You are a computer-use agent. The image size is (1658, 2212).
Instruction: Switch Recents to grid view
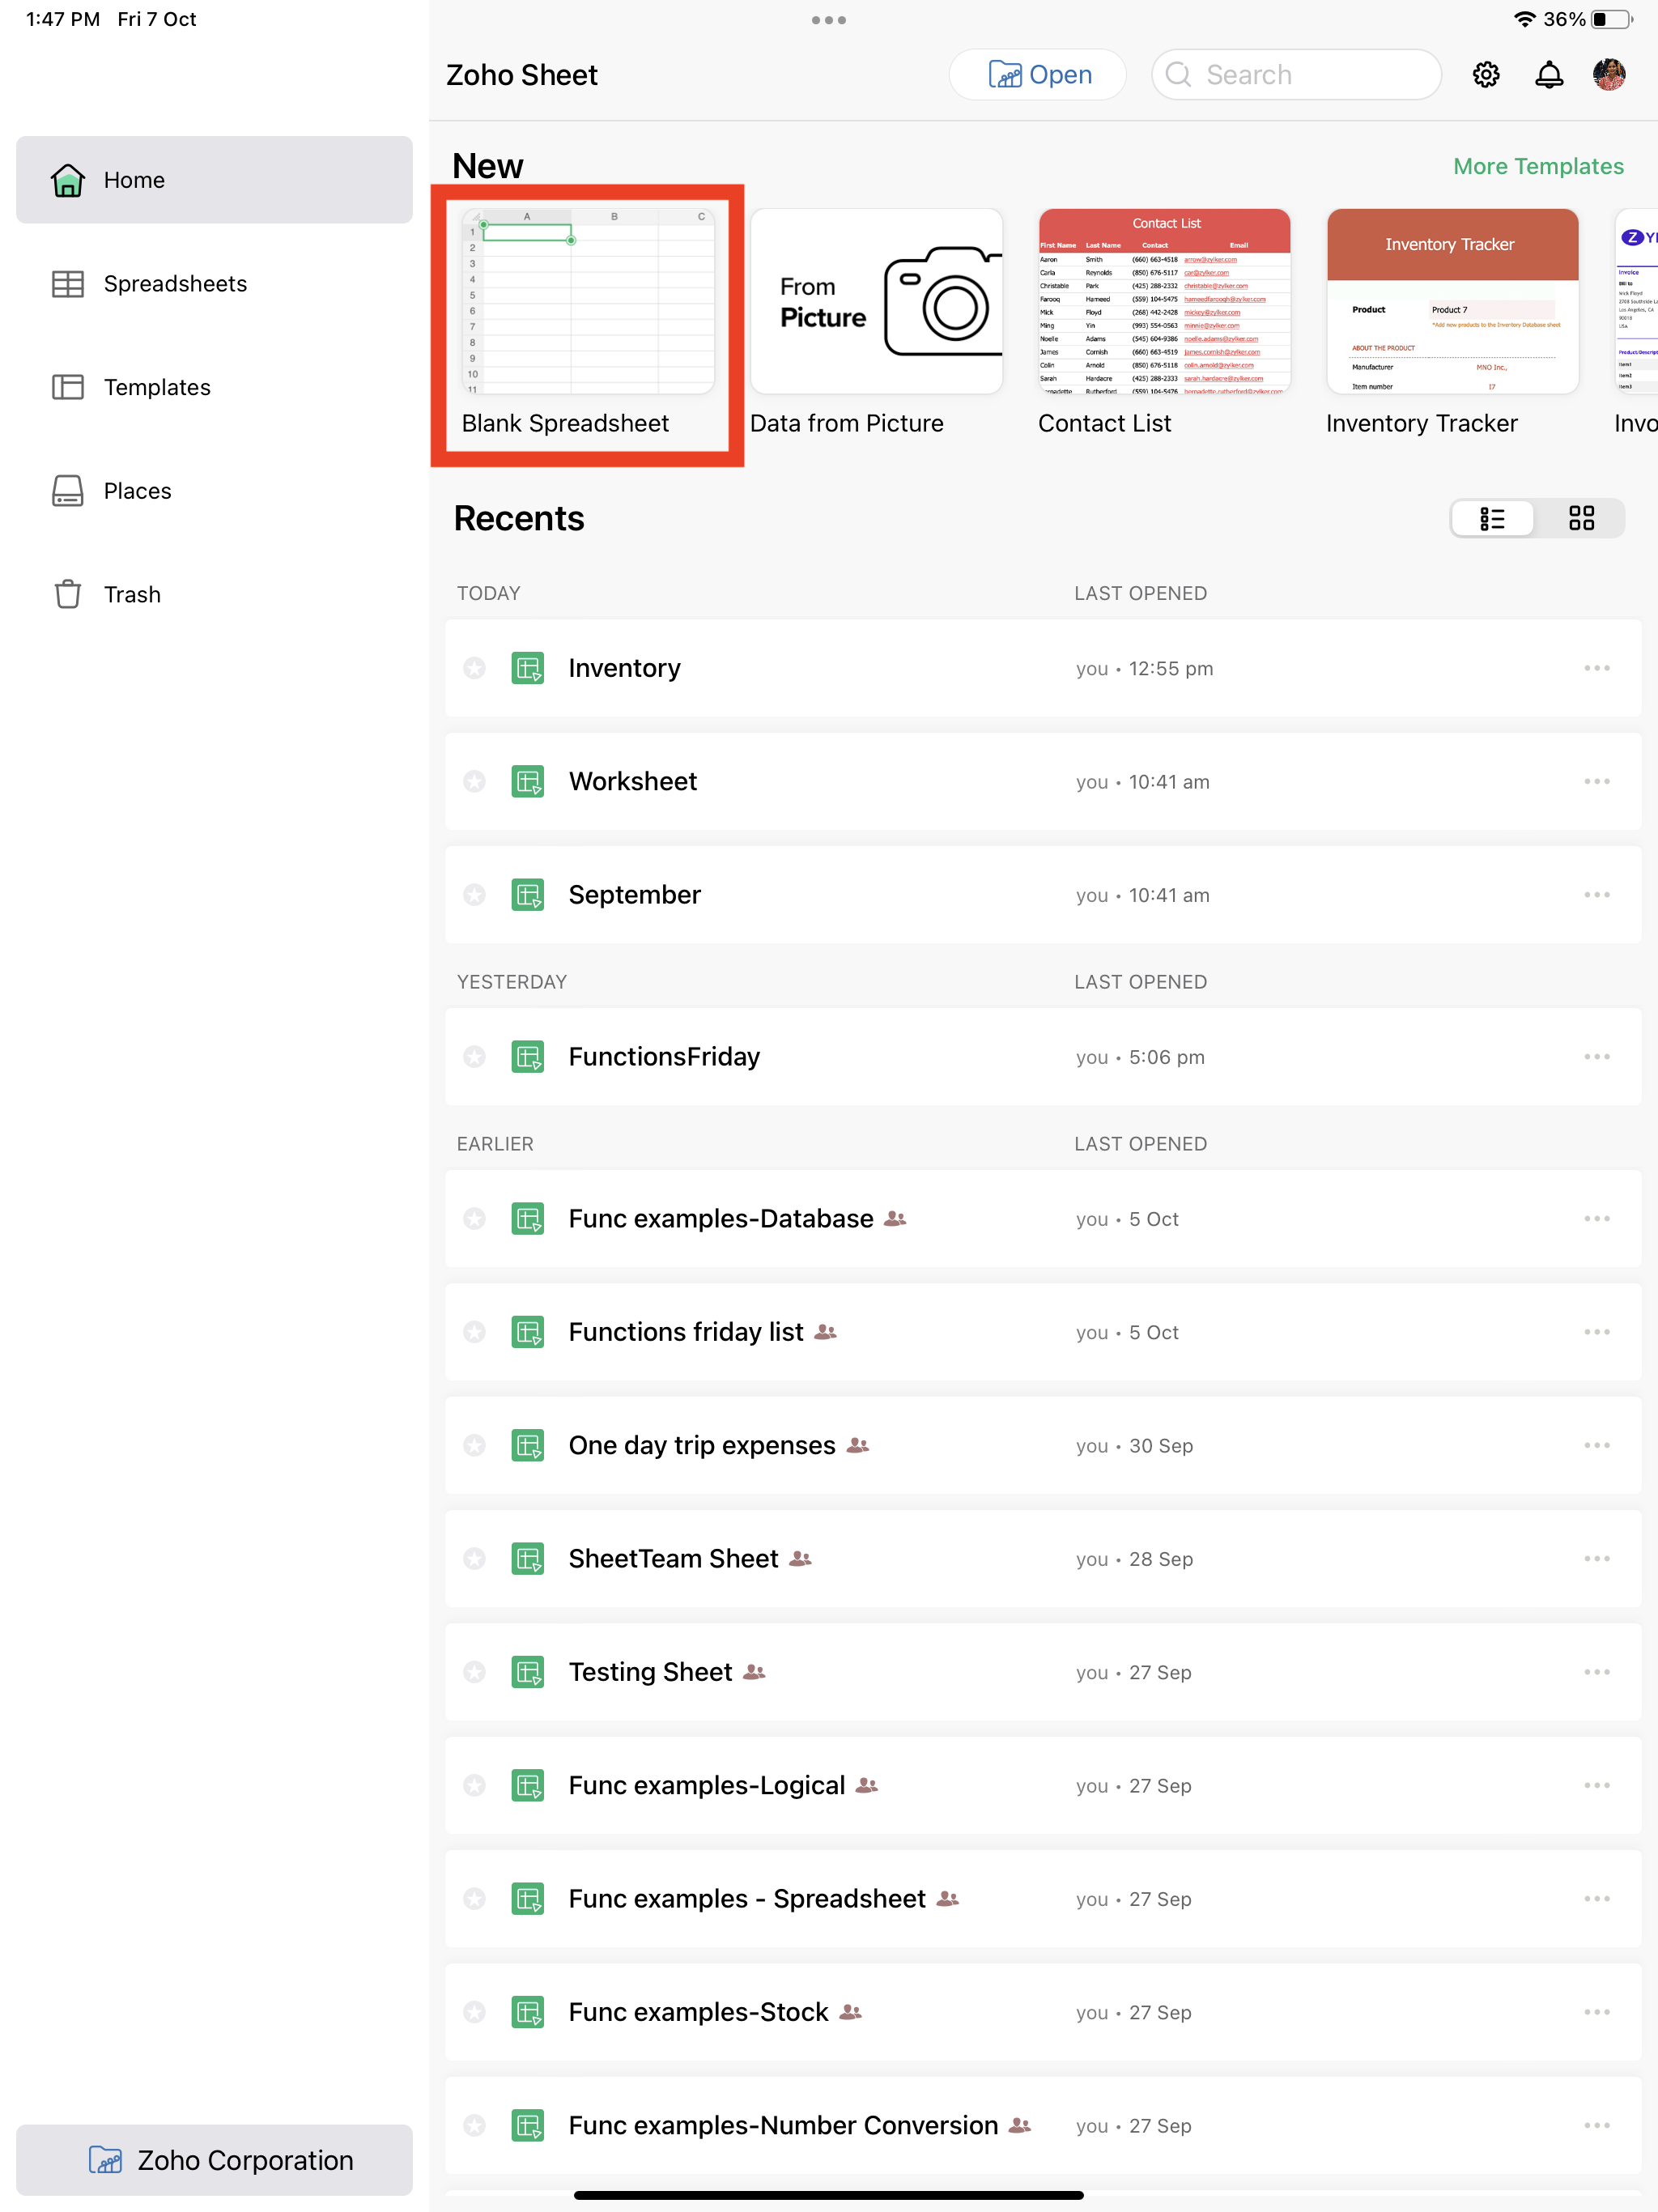pos(1581,518)
